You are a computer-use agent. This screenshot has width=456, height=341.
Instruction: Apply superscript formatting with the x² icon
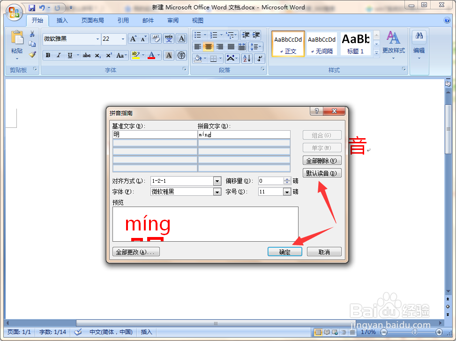[x=109, y=55]
